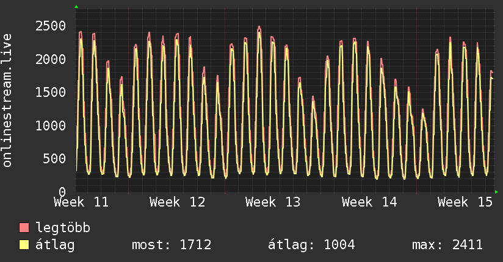Select the átlag legend label
This screenshot has width=503, height=262.
point(55,245)
